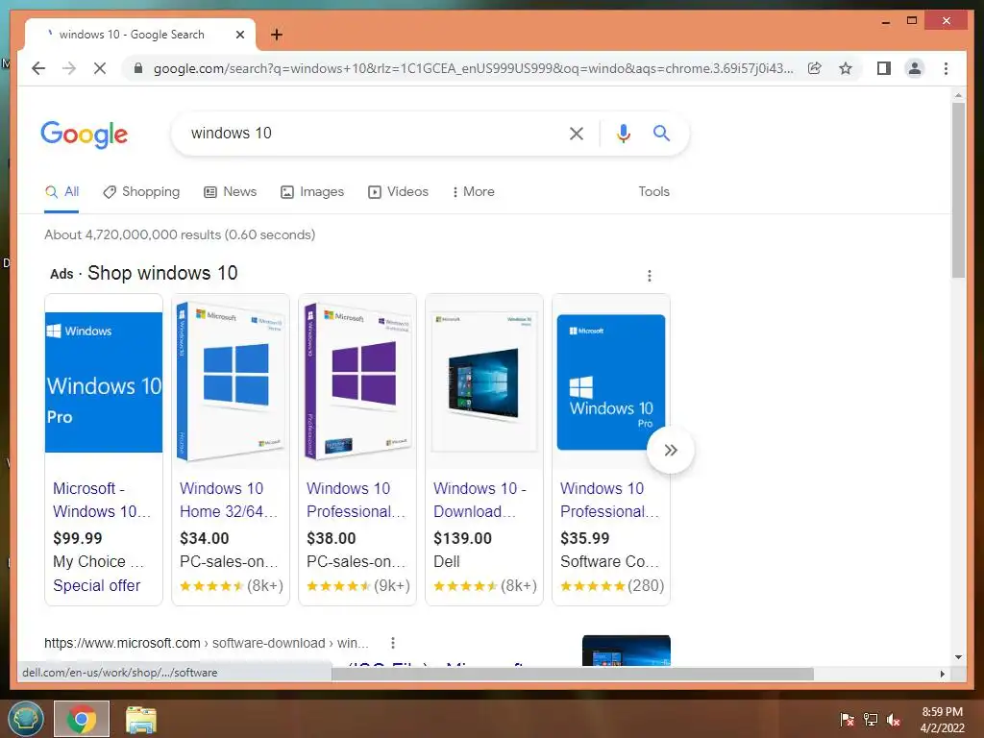Open Windows 10 Home 32/64 listing link

(229, 500)
